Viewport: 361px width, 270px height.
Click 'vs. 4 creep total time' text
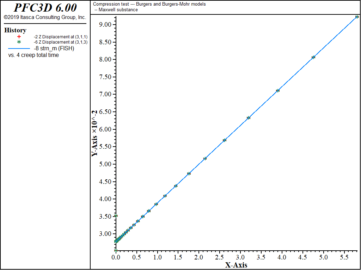coord(33,55)
